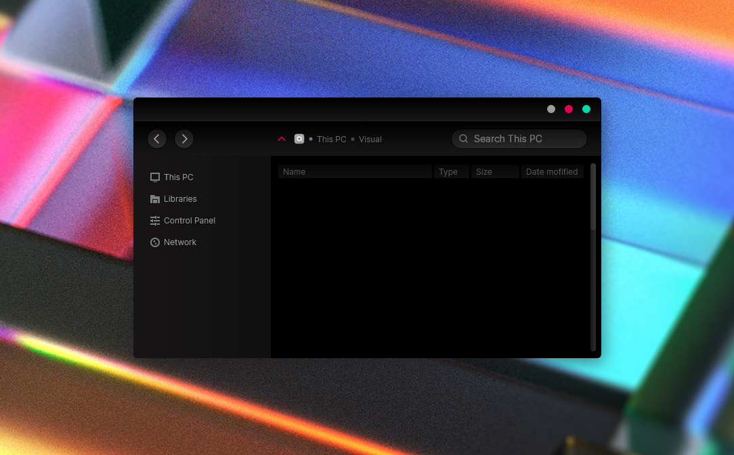Go forward with the right arrow button
This screenshot has height=455, width=734.
coord(184,139)
